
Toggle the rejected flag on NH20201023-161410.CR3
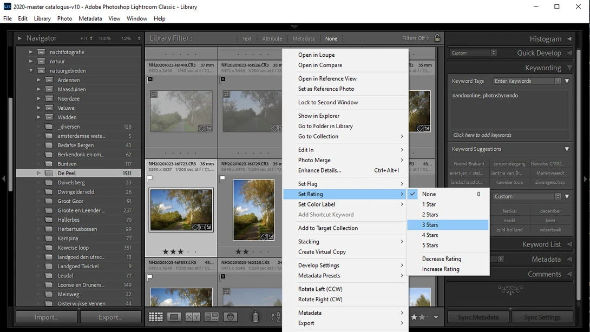[x=150, y=79]
